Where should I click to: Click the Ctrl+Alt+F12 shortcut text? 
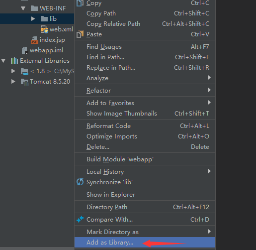[191, 207]
